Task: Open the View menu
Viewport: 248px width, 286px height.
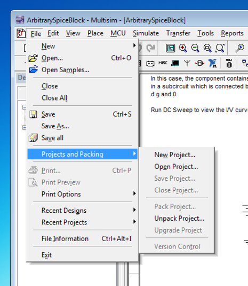Action: (x=73, y=33)
